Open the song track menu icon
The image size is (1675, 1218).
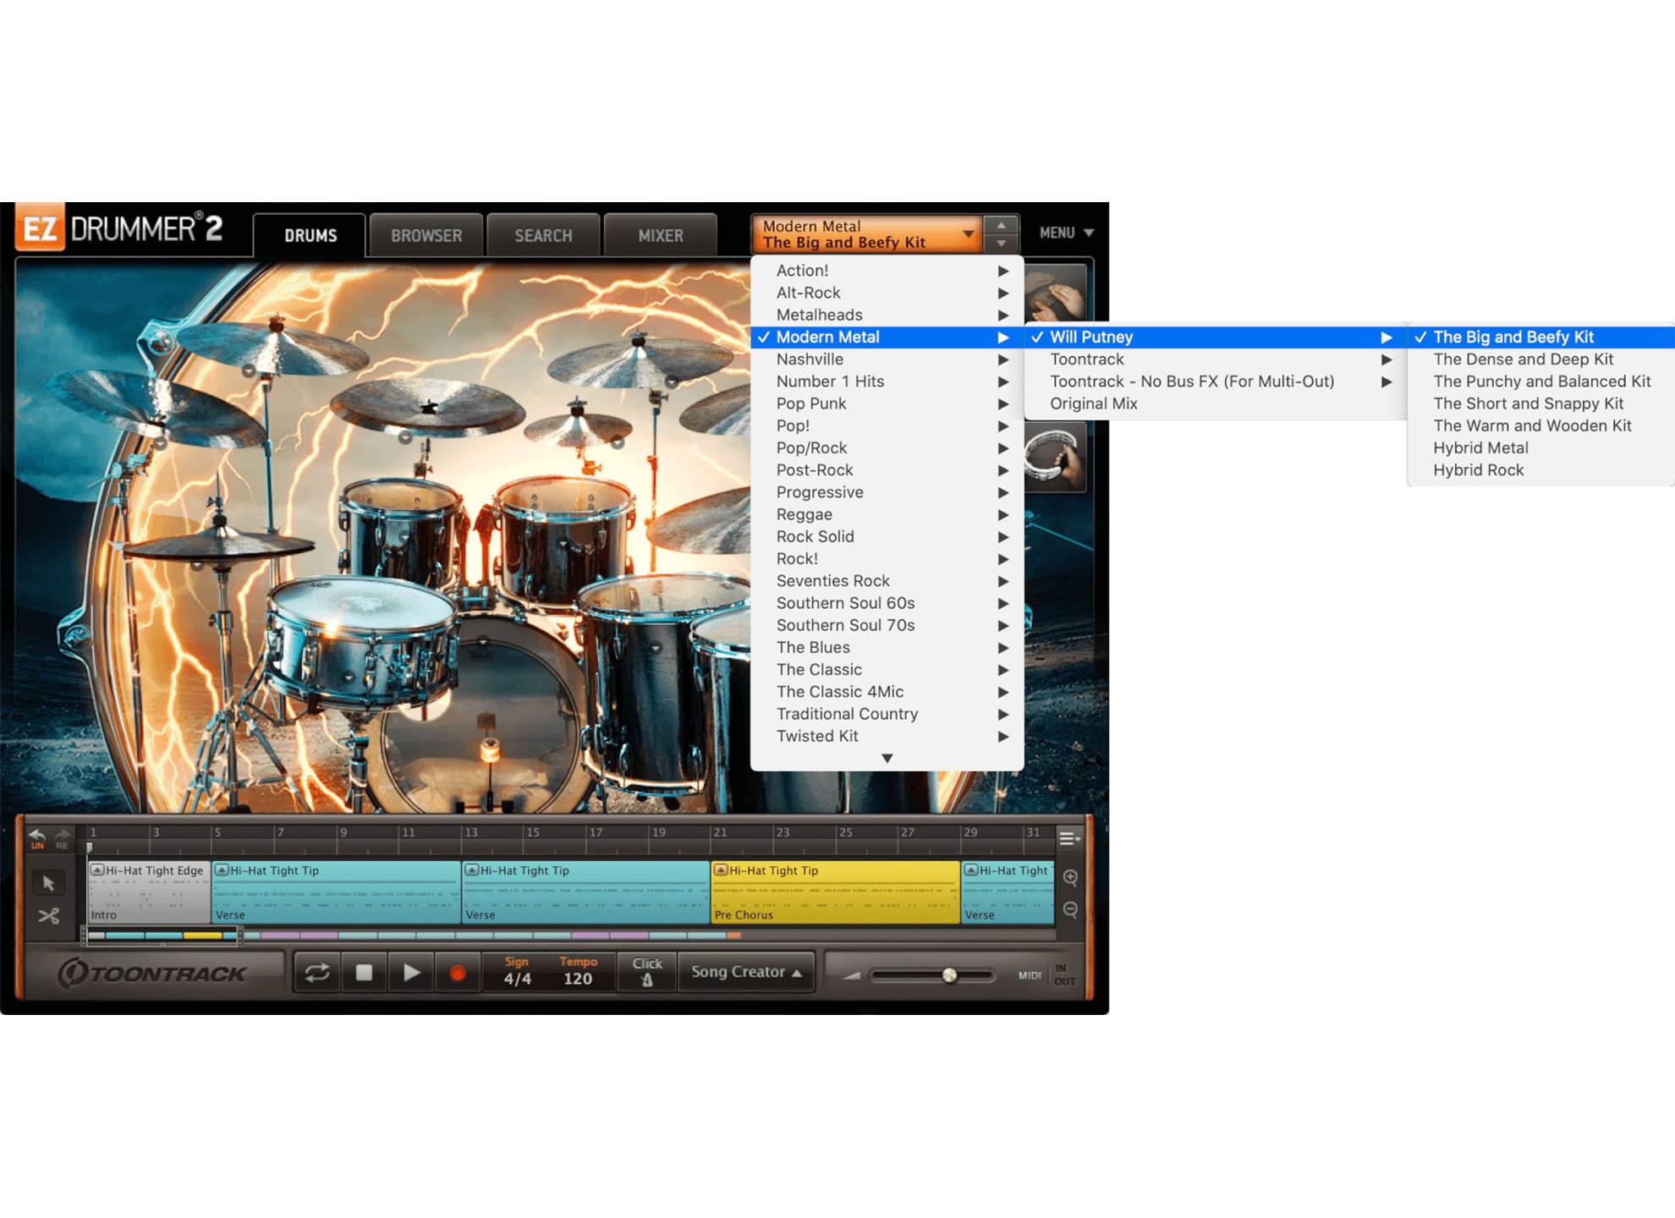pos(1069,838)
